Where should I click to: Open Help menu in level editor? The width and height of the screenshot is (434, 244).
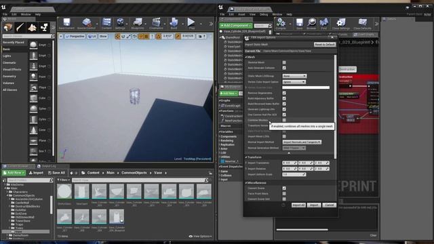click(38, 14)
